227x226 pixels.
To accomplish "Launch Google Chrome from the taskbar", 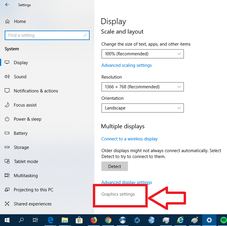I will tap(108, 220).
